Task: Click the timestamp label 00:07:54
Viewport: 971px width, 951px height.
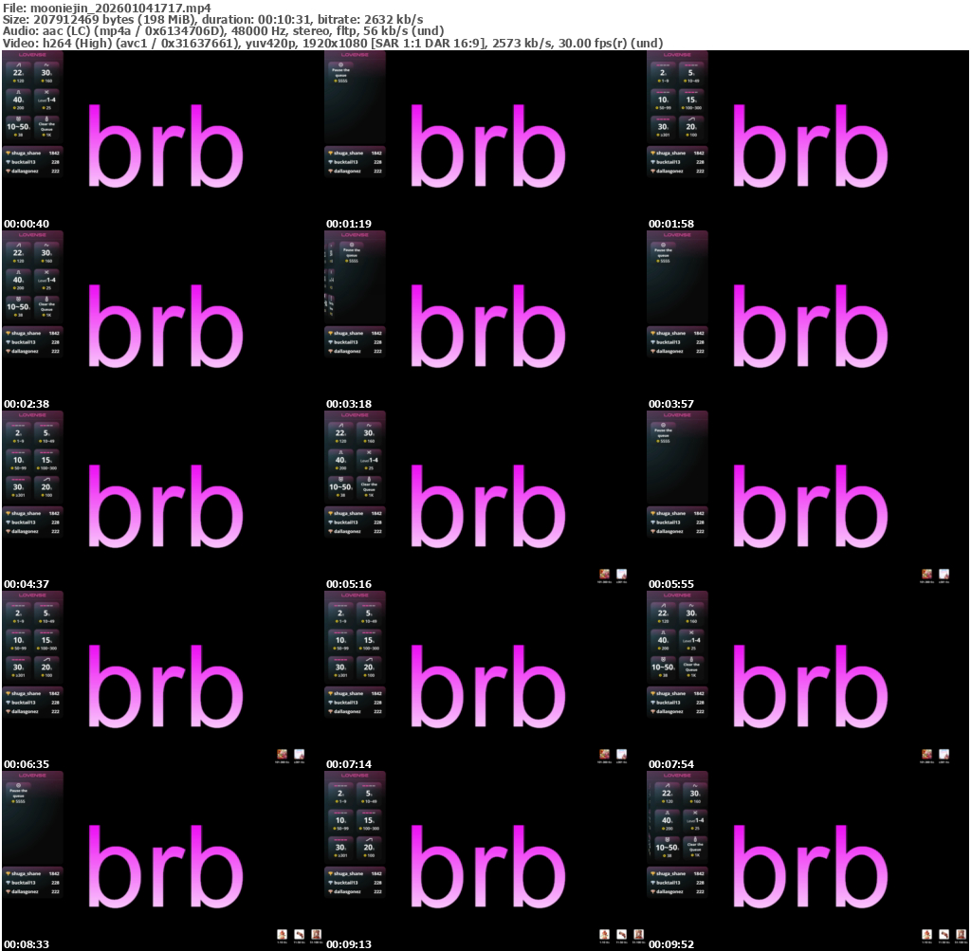Action: click(x=671, y=764)
